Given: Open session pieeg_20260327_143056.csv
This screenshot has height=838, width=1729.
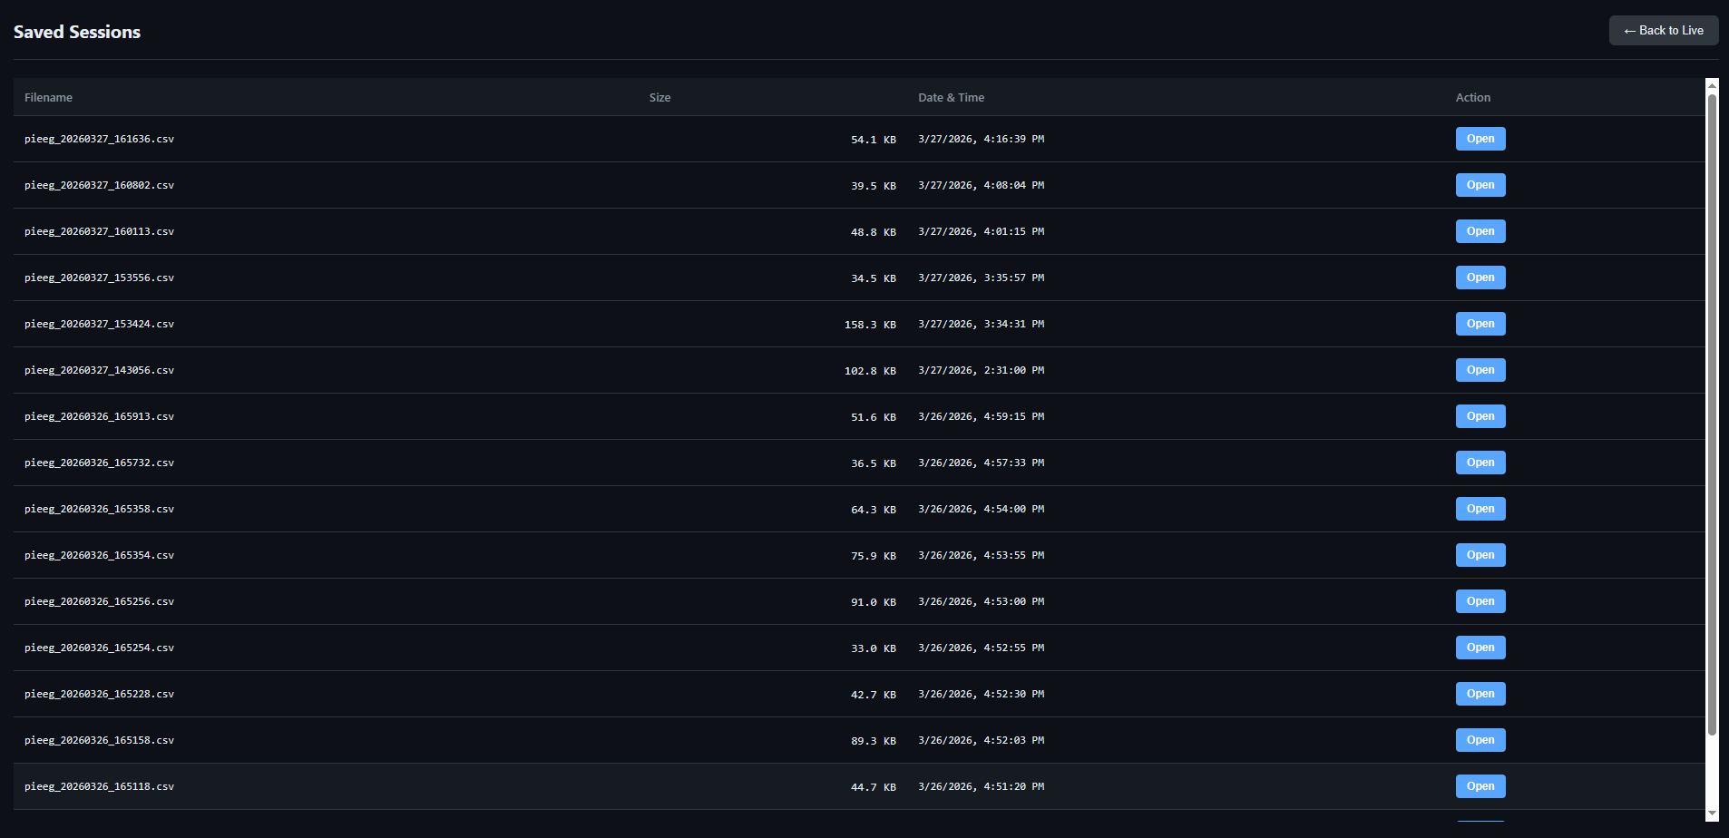Looking at the screenshot, I should click(1480, 370).
